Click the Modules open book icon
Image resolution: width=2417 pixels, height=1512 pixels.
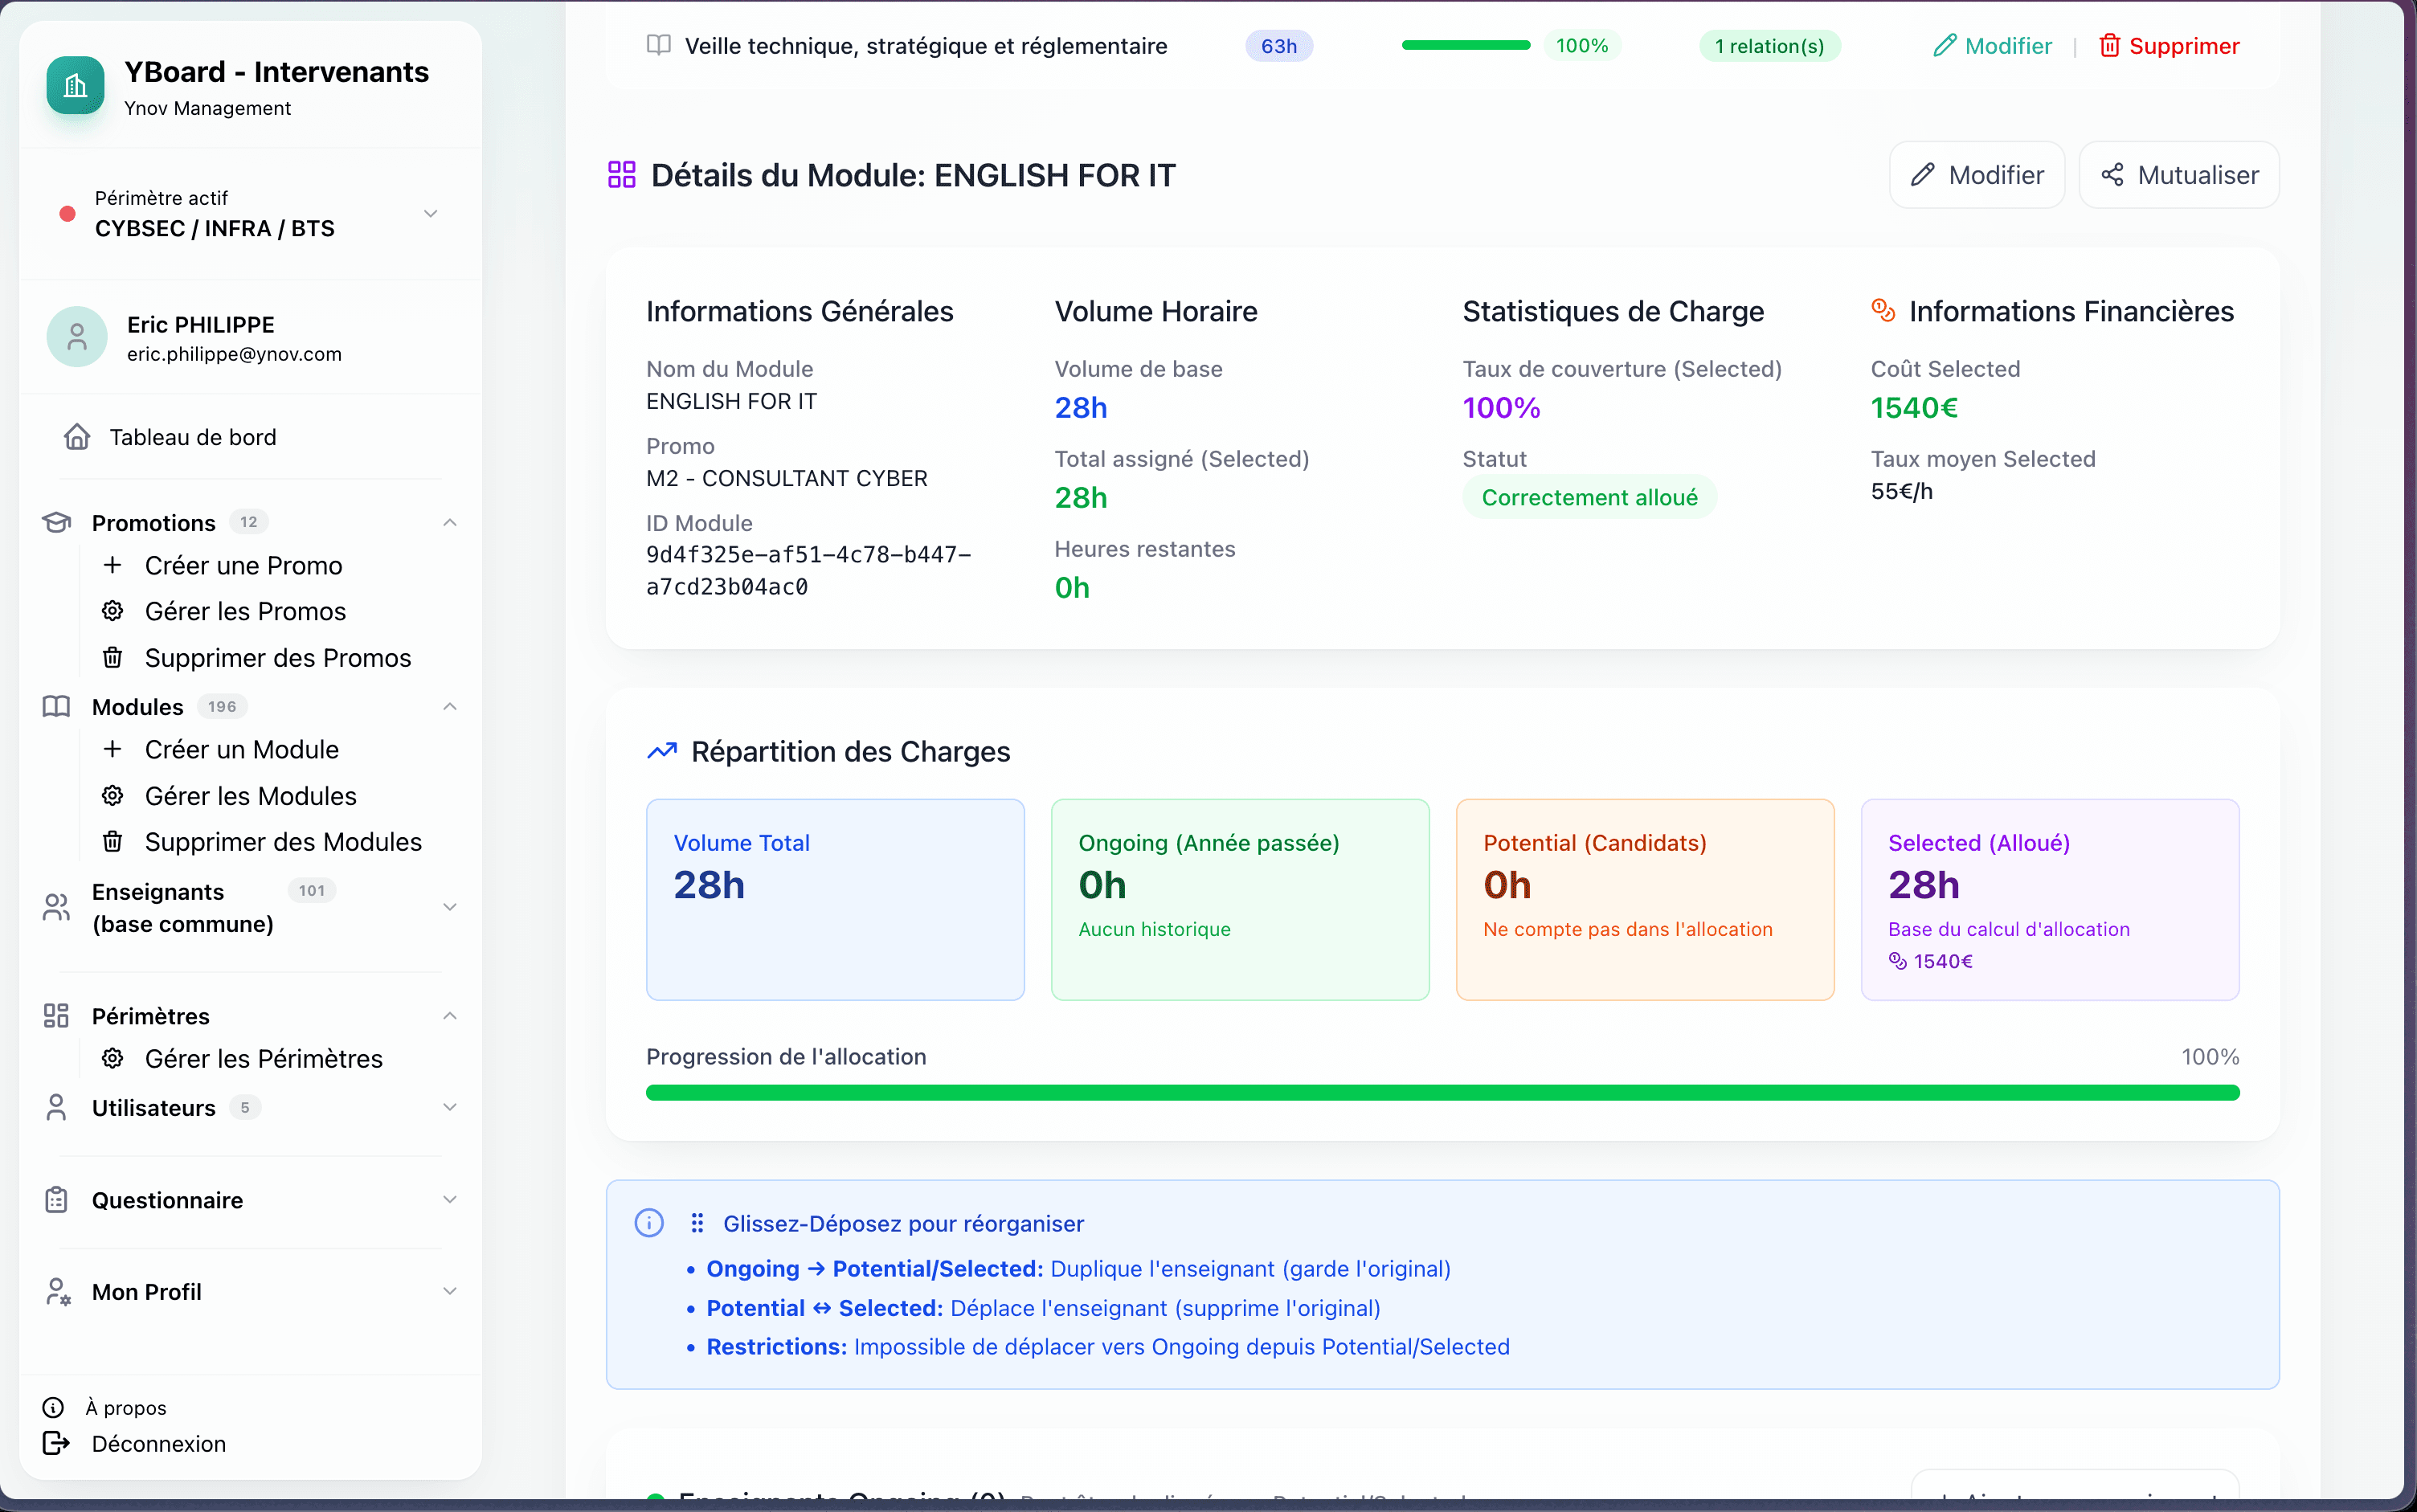coord(56,706)
